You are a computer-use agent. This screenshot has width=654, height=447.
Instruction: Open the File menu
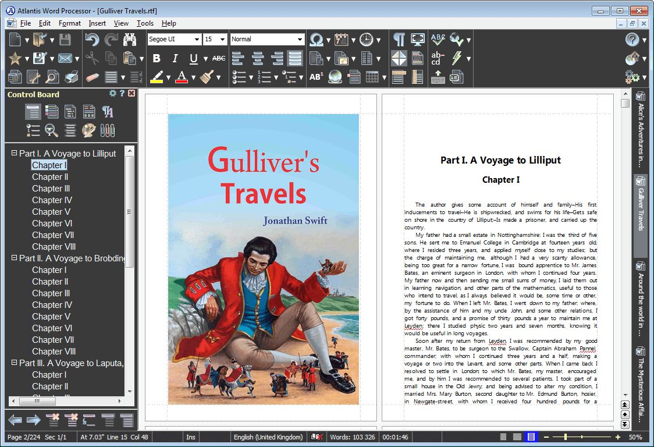pos(26,23)
